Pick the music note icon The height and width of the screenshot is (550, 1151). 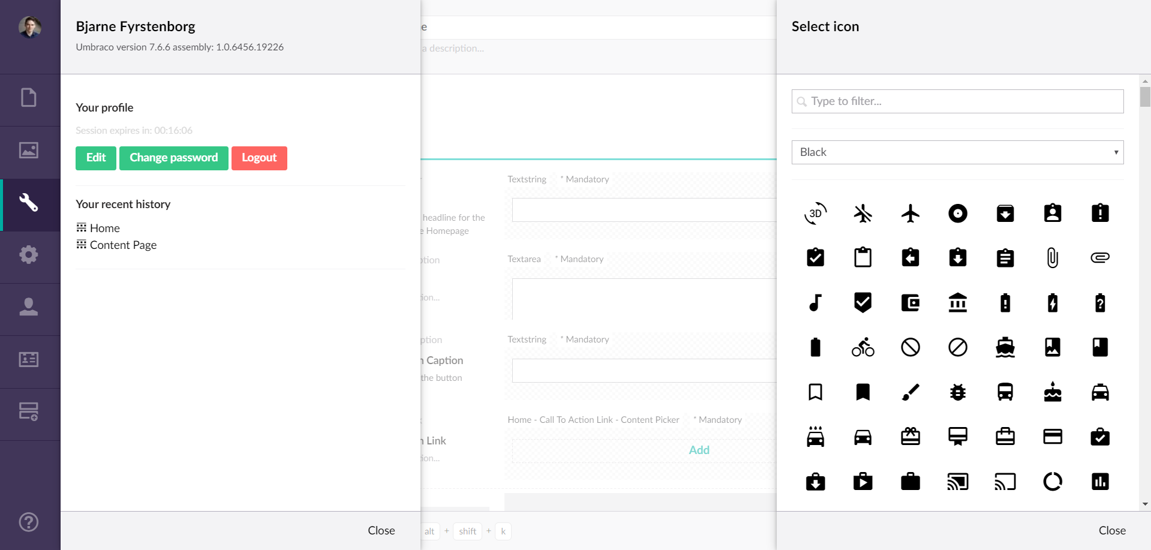(815, 303)
